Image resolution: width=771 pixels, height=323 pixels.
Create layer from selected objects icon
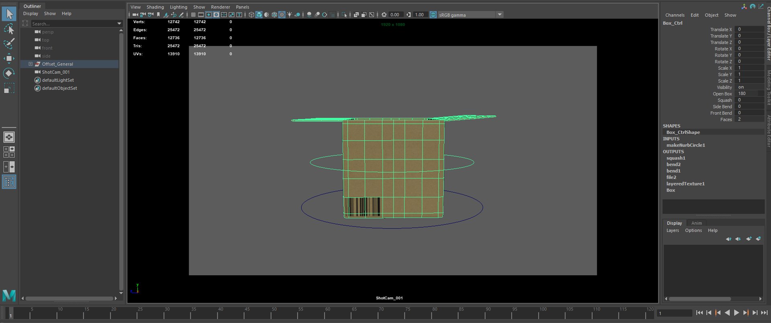coord(758,239)
